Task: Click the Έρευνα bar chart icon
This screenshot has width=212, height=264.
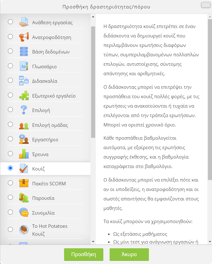Action: [x=24, y=154]
